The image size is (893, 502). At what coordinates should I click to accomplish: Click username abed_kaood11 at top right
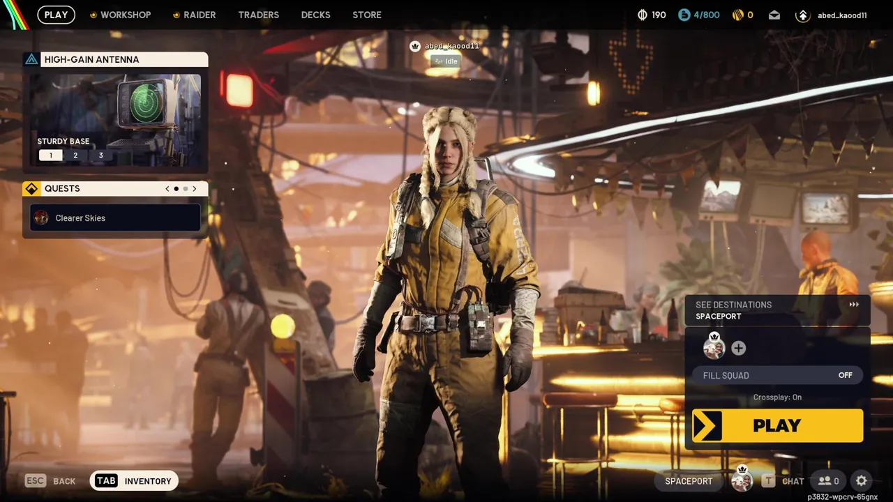coord(842,15)
